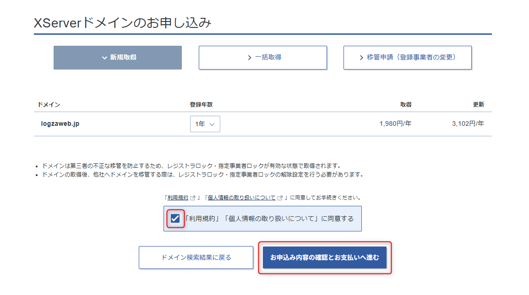Open the 個人情報の取り扱いについて link
Viewport: 529px width, 295px height.
click(x=242, y=198)
